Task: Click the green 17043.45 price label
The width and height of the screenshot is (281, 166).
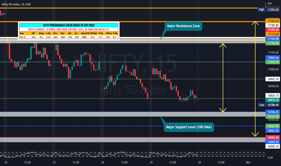Action: pyautogui.click(x=273, y=62)
